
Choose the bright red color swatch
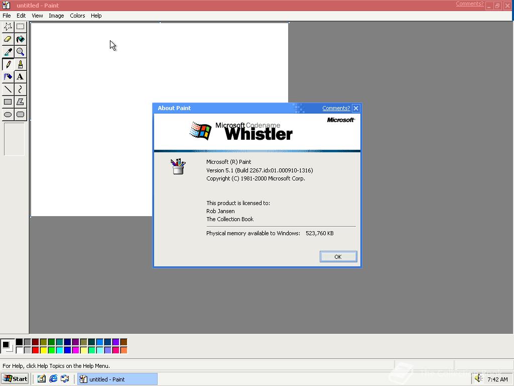coord(36,350)
